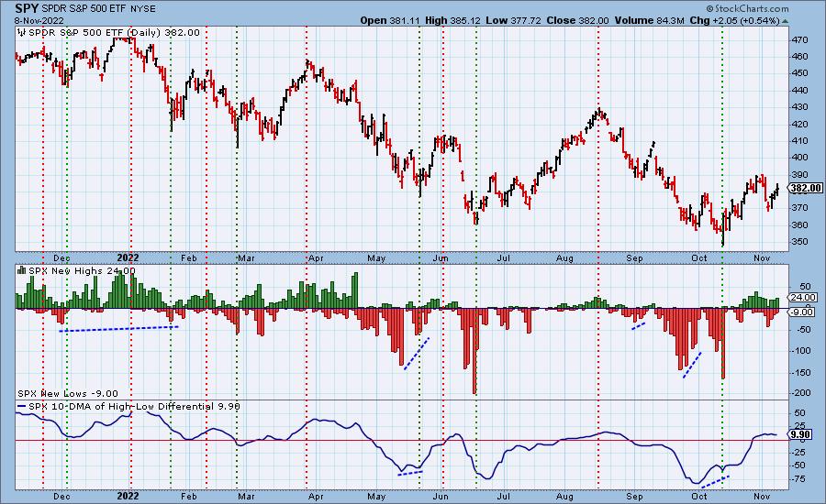Click the 400 price axis label
This screenshot has height=504, width=826.
[x=799, y=158]
